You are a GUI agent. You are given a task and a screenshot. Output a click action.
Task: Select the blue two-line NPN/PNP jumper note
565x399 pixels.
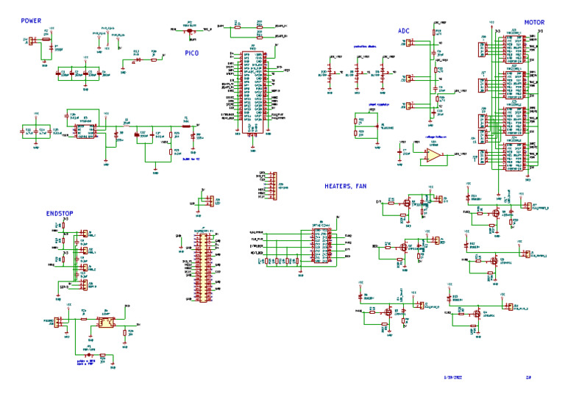click(x=86, y=362)
